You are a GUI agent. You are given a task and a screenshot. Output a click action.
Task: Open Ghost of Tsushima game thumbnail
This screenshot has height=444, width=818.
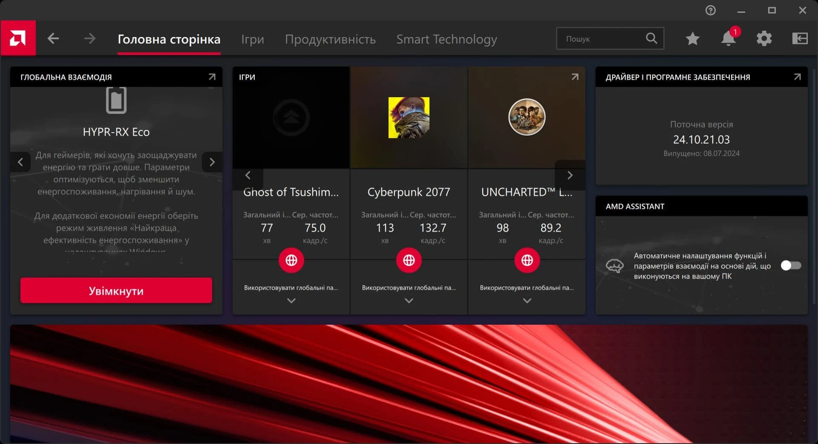click(291, 117)
